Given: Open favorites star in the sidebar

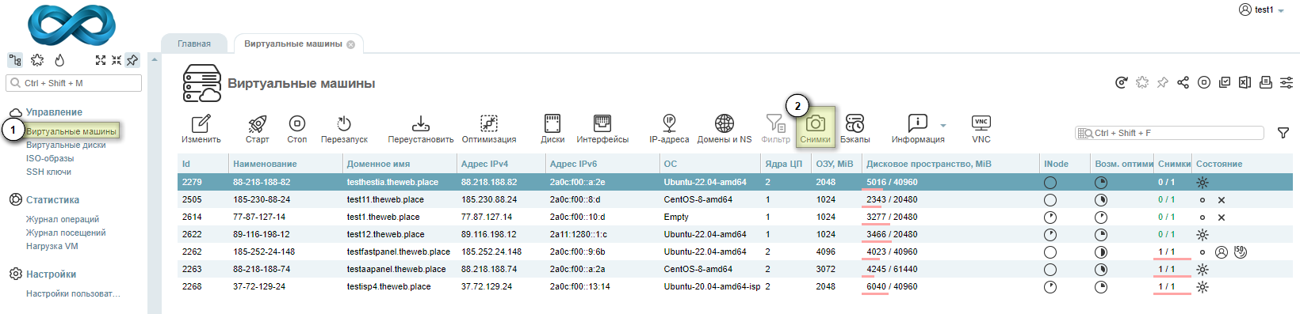Looking at the screenshot, I should pos(37,60).
